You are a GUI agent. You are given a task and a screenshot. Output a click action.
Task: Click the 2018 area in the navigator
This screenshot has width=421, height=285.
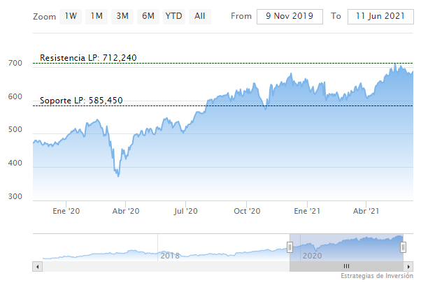[170, 256]
